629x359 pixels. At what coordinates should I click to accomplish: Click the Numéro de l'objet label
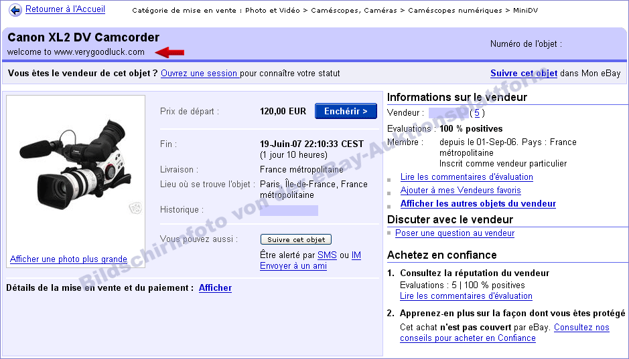526,43
